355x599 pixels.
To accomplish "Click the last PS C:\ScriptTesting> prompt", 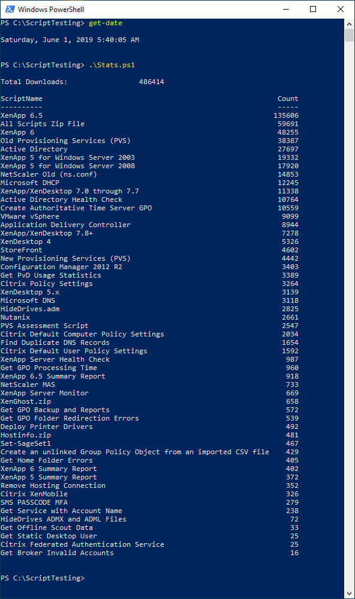I will (43, 578).
